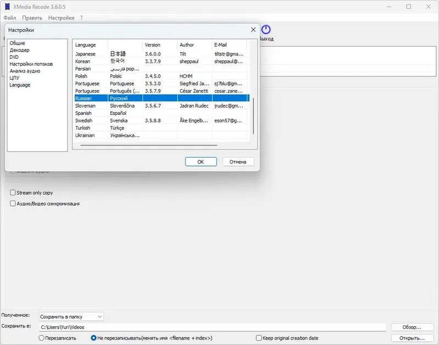Click the XMedia Recode app icon in the title bar

7,7
